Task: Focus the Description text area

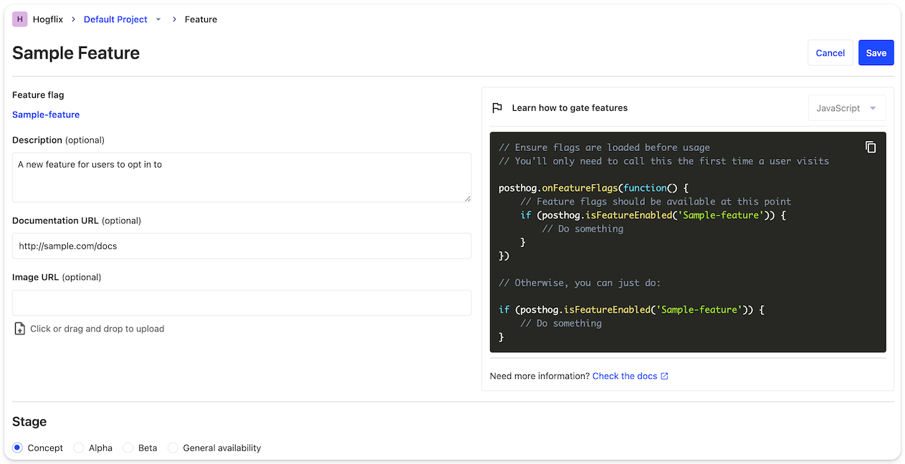Action: (x=241, y=177)
